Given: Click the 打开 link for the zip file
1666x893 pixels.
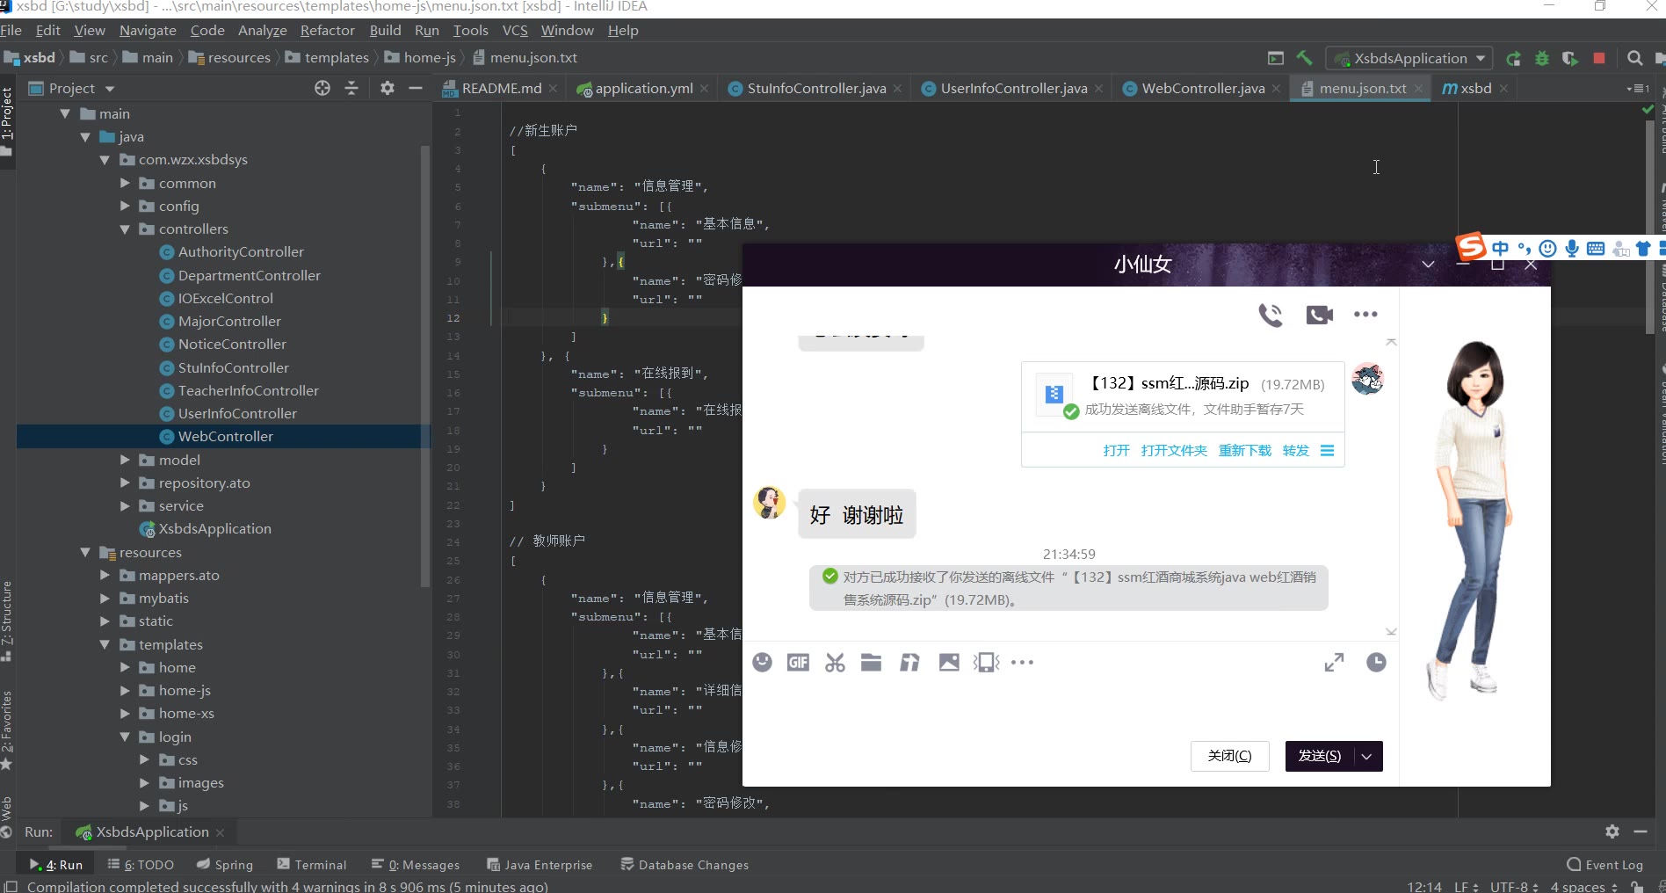Looking at the screenshot, I should tap(1116, 451).
